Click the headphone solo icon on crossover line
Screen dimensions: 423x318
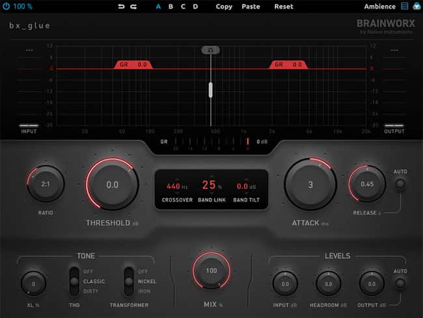[210, 50]
